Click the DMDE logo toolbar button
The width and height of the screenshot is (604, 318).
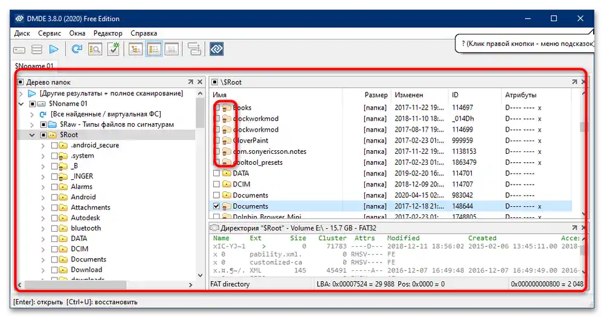[216, 49]
